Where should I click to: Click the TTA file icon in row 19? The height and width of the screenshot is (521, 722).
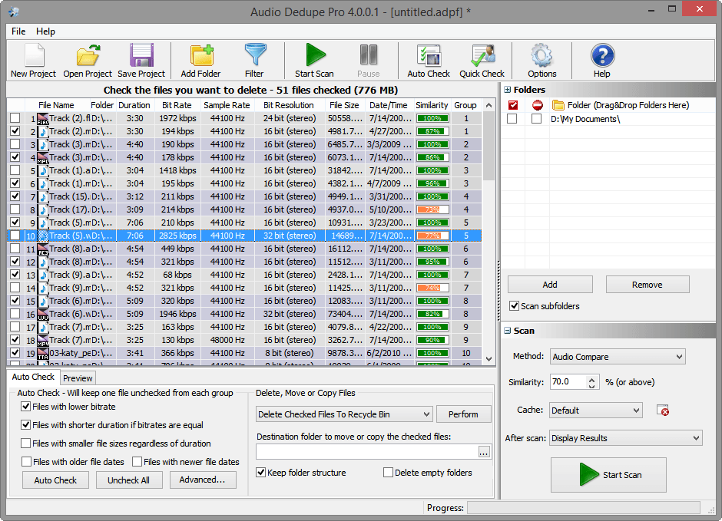43,353
